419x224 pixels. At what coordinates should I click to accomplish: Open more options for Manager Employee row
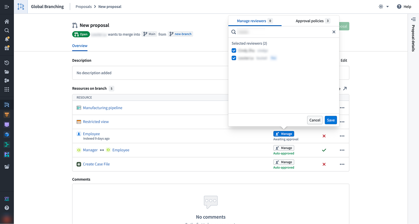click(x=342, y=150)
